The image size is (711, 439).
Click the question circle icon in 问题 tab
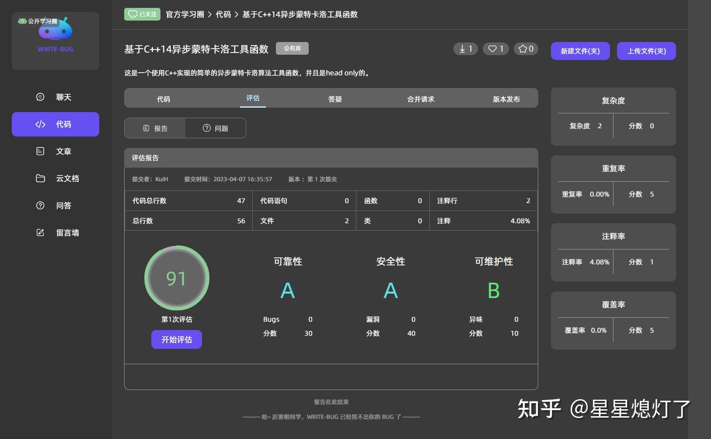point(207,128)
